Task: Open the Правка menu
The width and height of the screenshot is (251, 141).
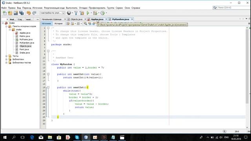Action: point(12,8)
